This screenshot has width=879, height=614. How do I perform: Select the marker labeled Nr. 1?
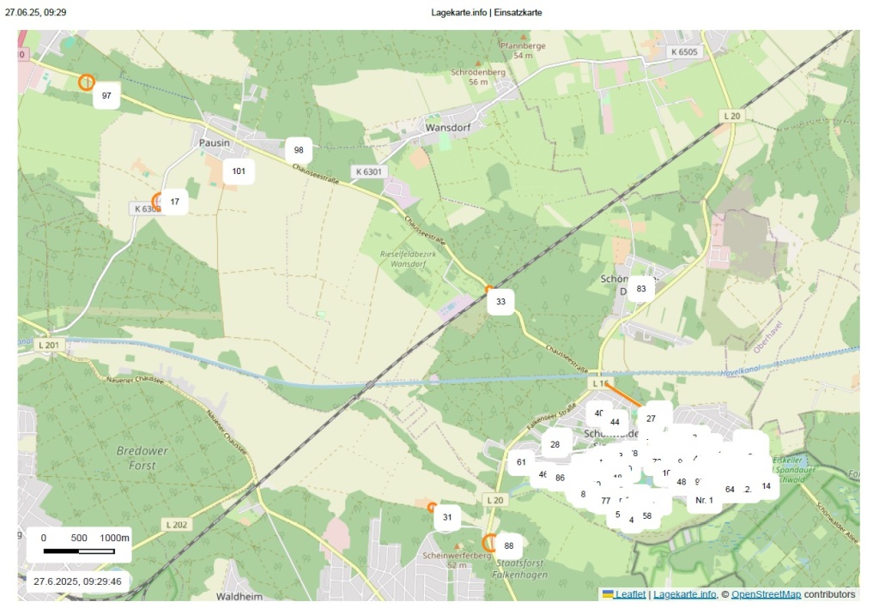point(705,500)
